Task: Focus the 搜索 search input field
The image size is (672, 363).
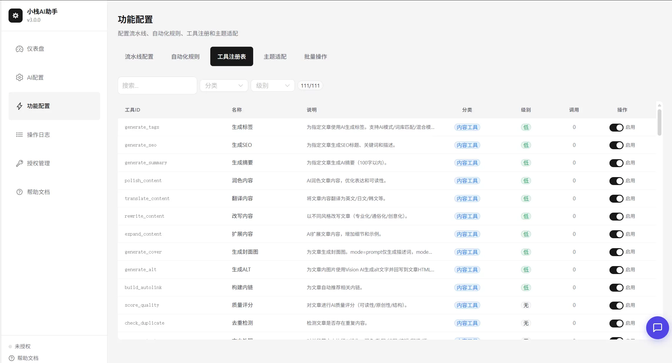Action: (157, 85)
